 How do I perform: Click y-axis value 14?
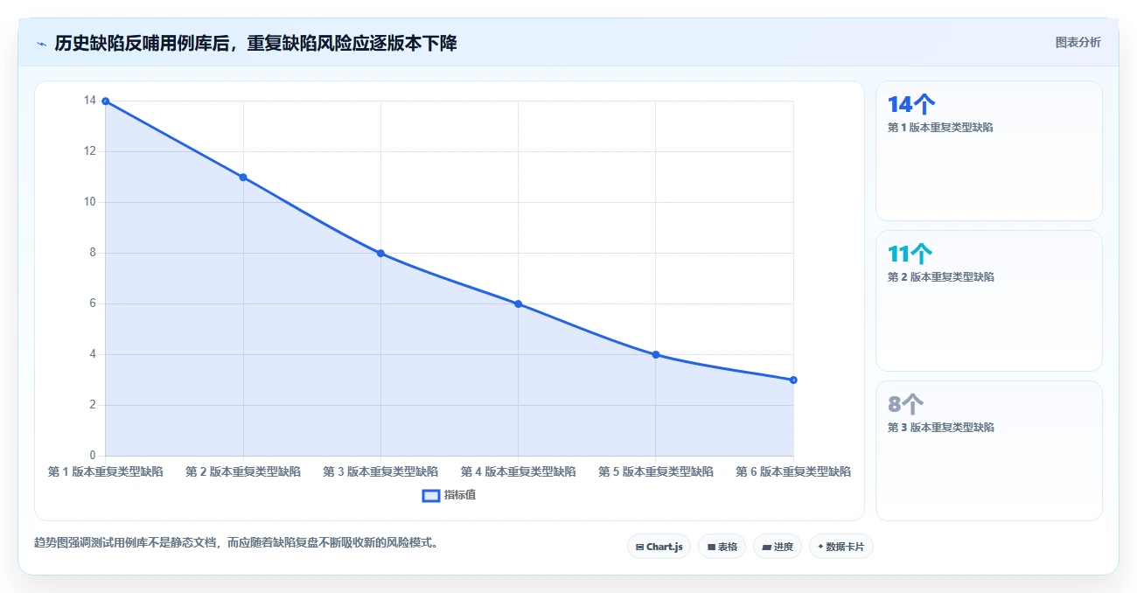(x=89, y=101)
